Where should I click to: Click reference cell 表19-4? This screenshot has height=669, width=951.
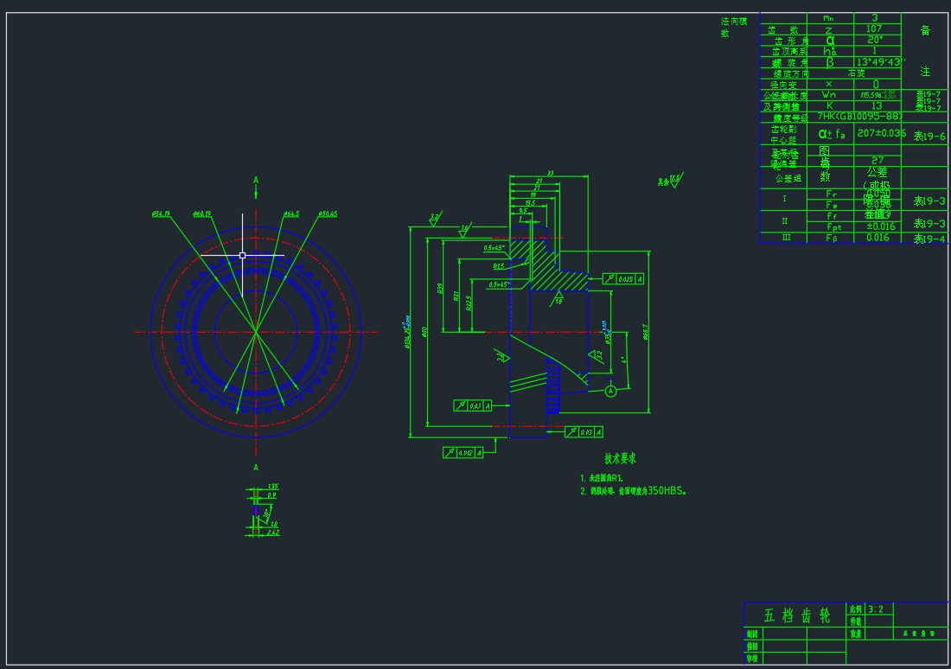click(x=929, y=239)
